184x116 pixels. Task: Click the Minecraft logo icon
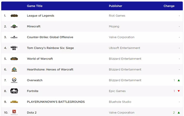pos(14,27)
